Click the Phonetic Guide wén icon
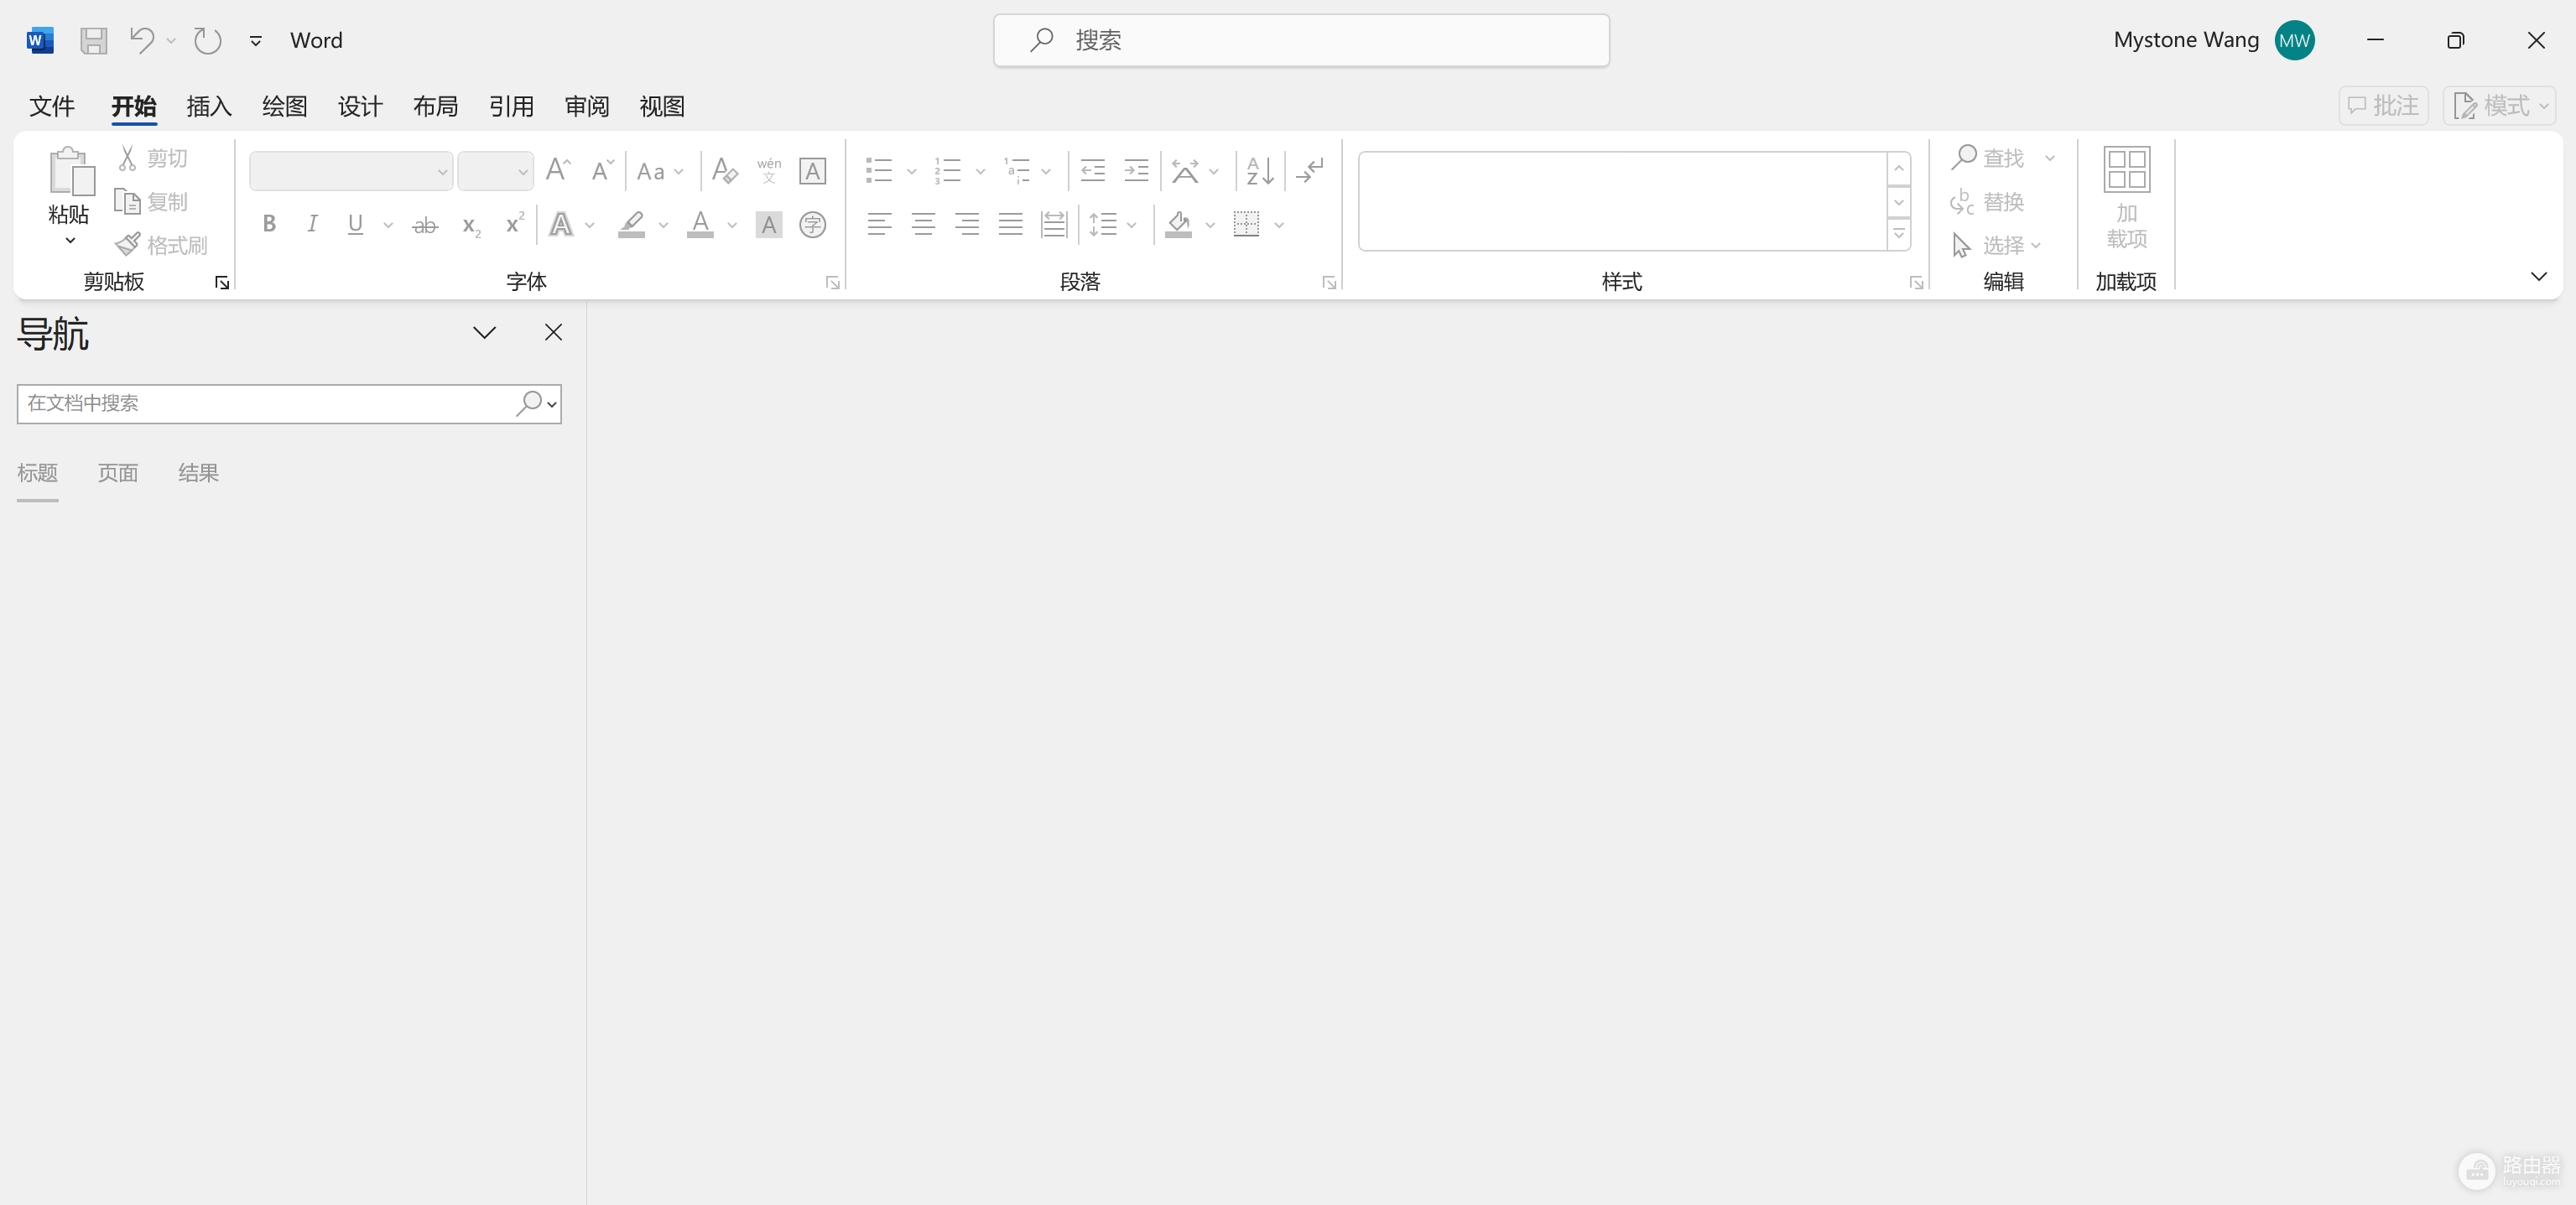The width and height of the screenshot is (2576, 1205). (769, 170)
